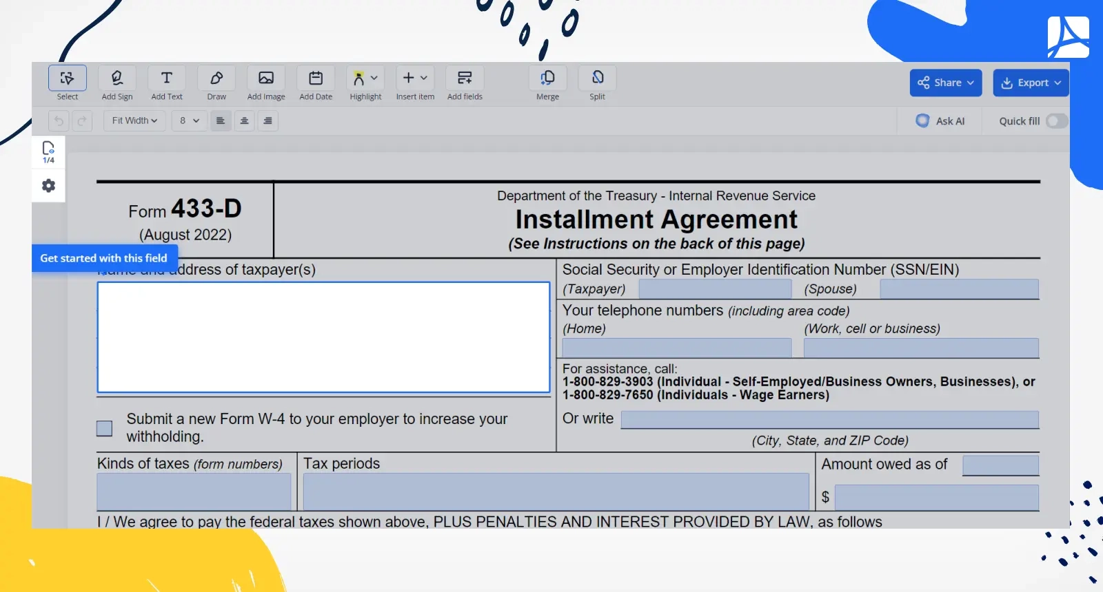
Task: Click the Spouse SSN field
Action: pyautogui.click(x=960, y=289)
